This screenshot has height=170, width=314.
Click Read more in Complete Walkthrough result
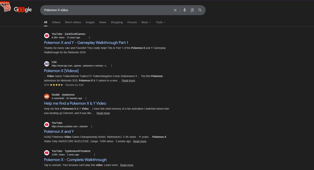(126, 165)
